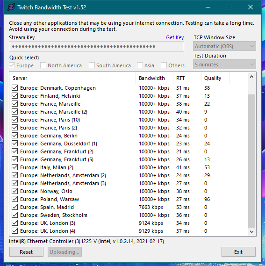Click the Twitch Bandwidth Test app icon
The image size is (265, 266).
pos(11,7)
